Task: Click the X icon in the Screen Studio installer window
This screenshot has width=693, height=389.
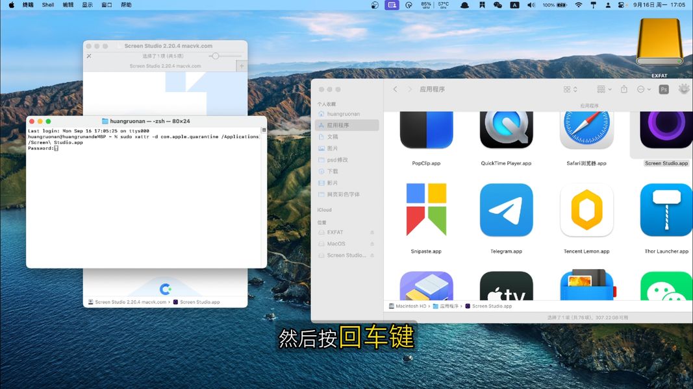Action: (89, 56)
